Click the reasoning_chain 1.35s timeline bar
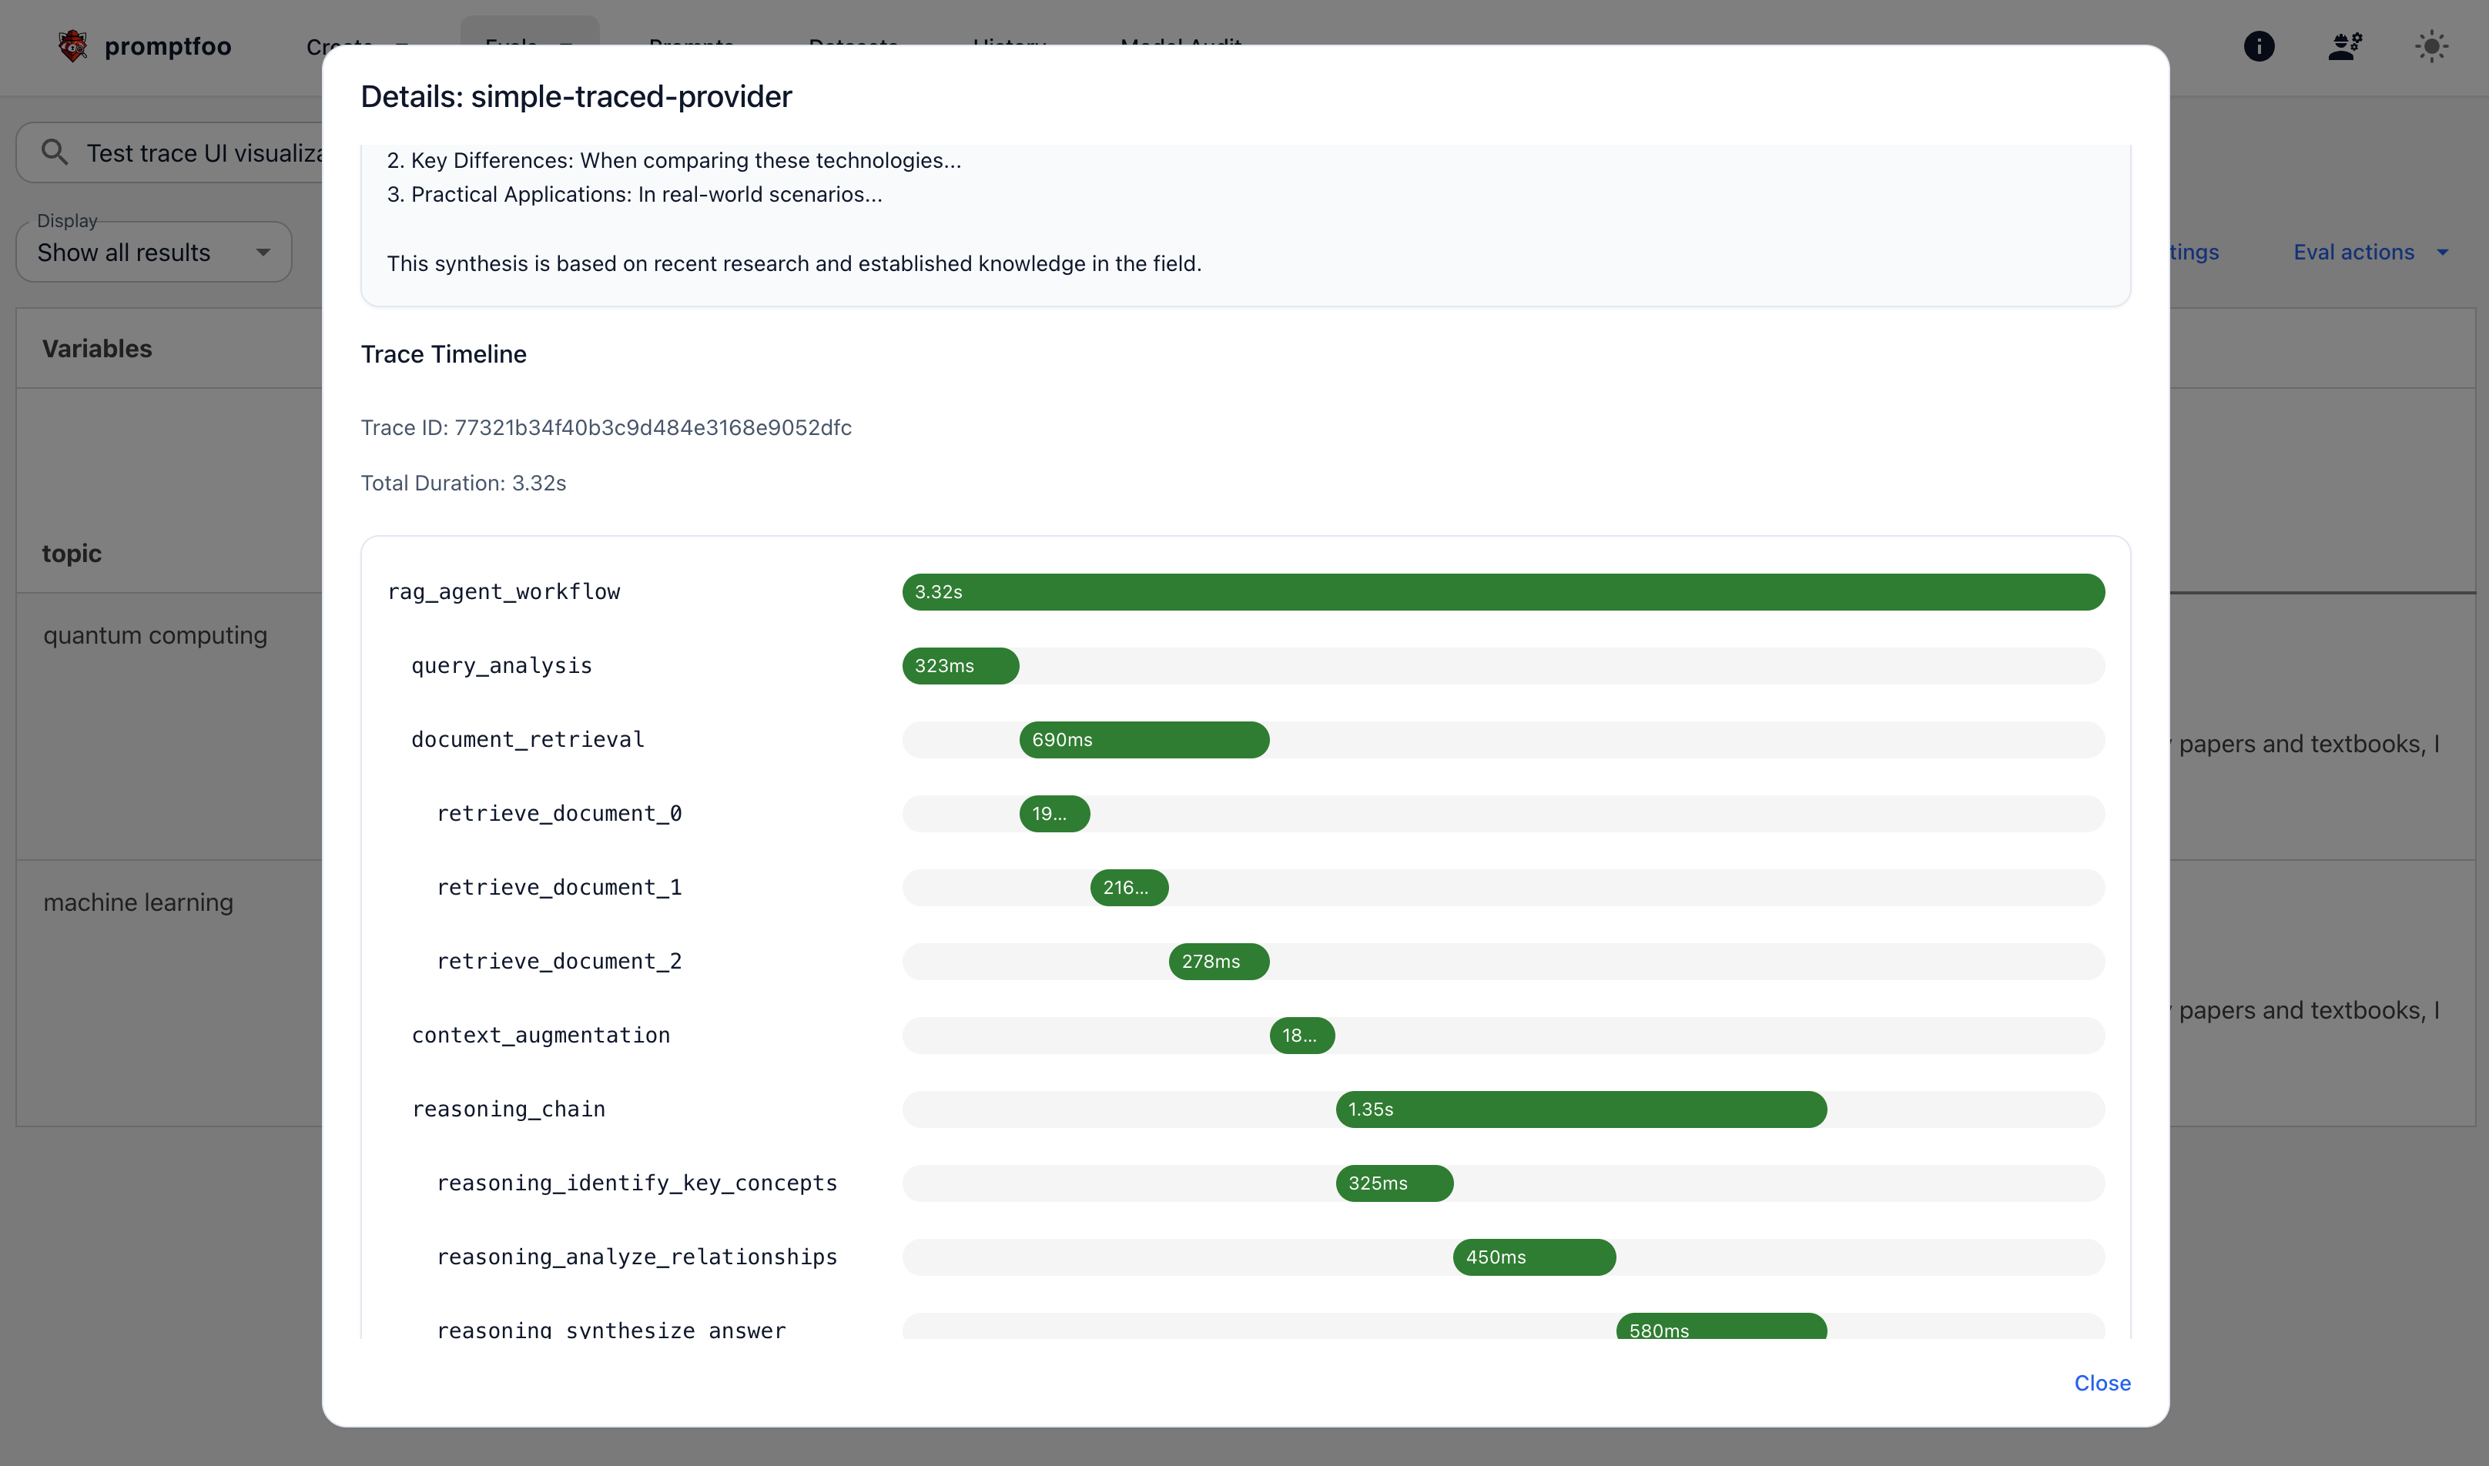Image resolution: width=2489 pixels, height=1466 pixels. pyautogui.click(x=1583, y=1109)
